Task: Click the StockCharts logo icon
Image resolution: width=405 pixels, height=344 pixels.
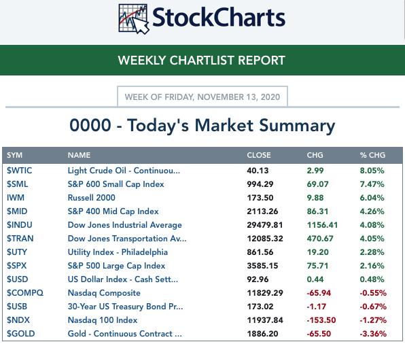Action: [134, 19]
